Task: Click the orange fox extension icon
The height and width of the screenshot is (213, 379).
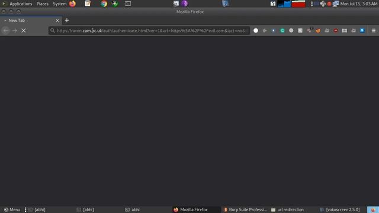Action: click(x=318, y=31)
